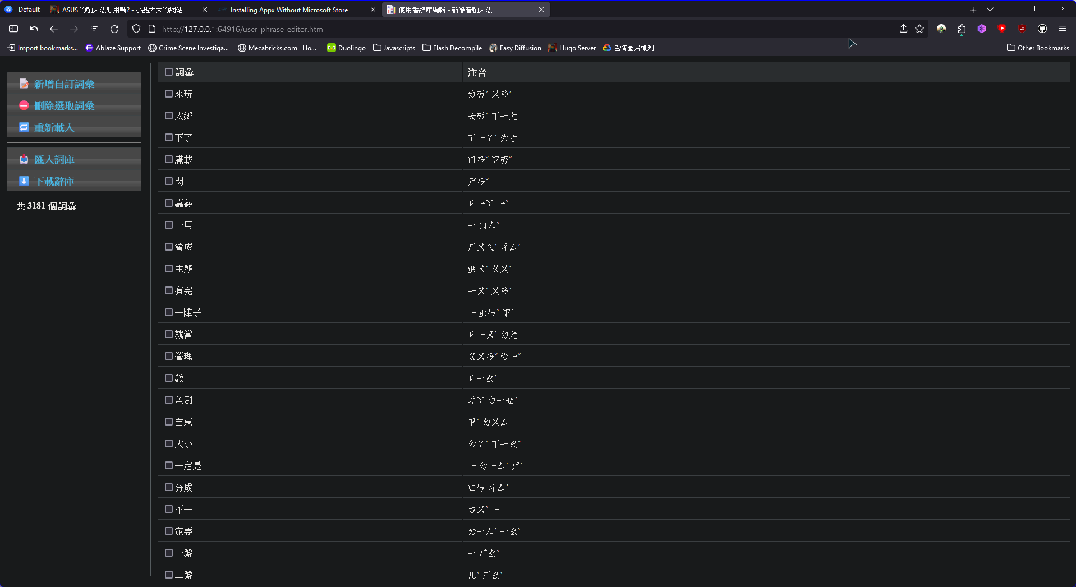This screenshot has height=587, width=1076.
Task: Switch to the ASUS 的輸入法好用嗎 tab
Action: tap(122, 10)
